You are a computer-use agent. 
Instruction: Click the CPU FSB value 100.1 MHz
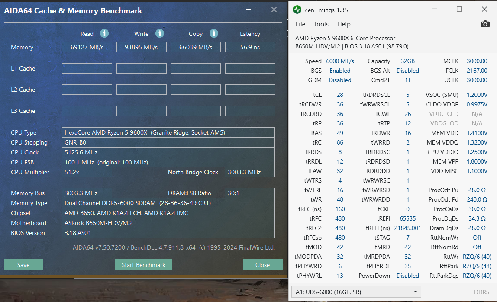click(x=168, y=162)
